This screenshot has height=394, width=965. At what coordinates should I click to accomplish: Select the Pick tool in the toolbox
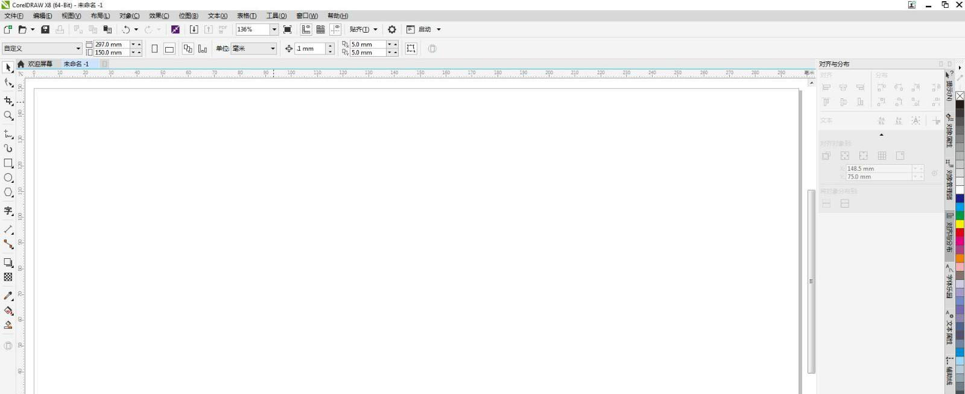click(8, 68)
